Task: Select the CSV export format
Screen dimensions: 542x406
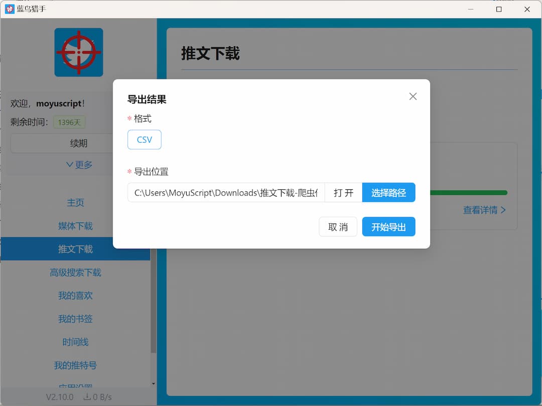Action: 145,140
